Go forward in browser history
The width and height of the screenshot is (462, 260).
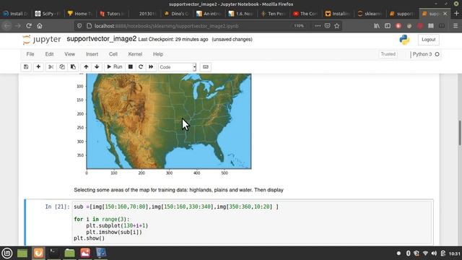coord(17,26)
